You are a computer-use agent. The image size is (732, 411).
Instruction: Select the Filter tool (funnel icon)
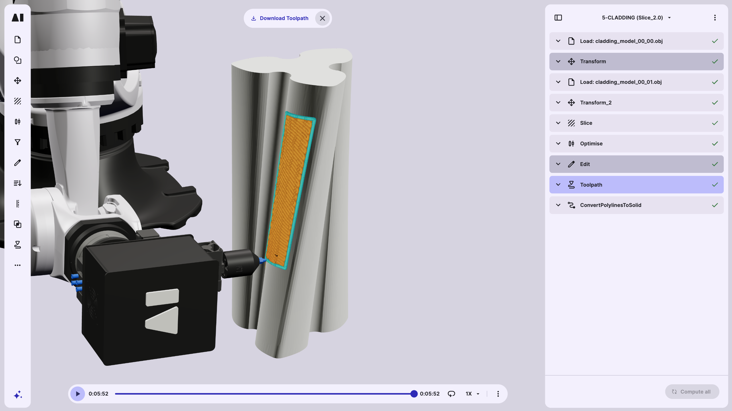(17, 142)
